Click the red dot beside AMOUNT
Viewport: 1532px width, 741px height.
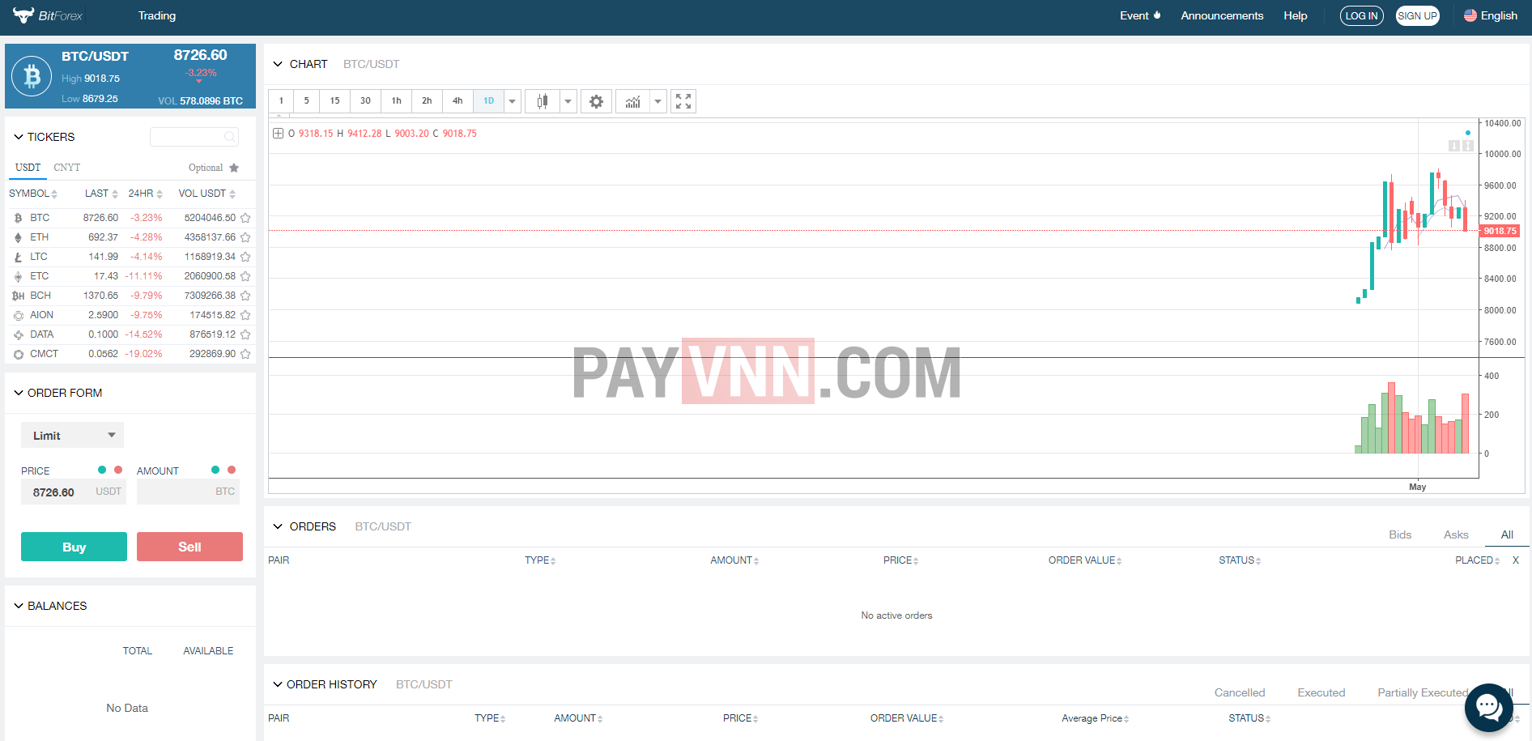click(232, 470)
